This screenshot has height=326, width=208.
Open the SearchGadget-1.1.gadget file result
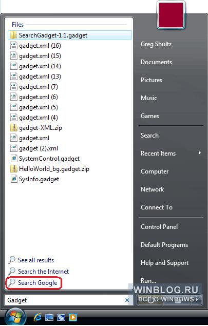point(70,35)
